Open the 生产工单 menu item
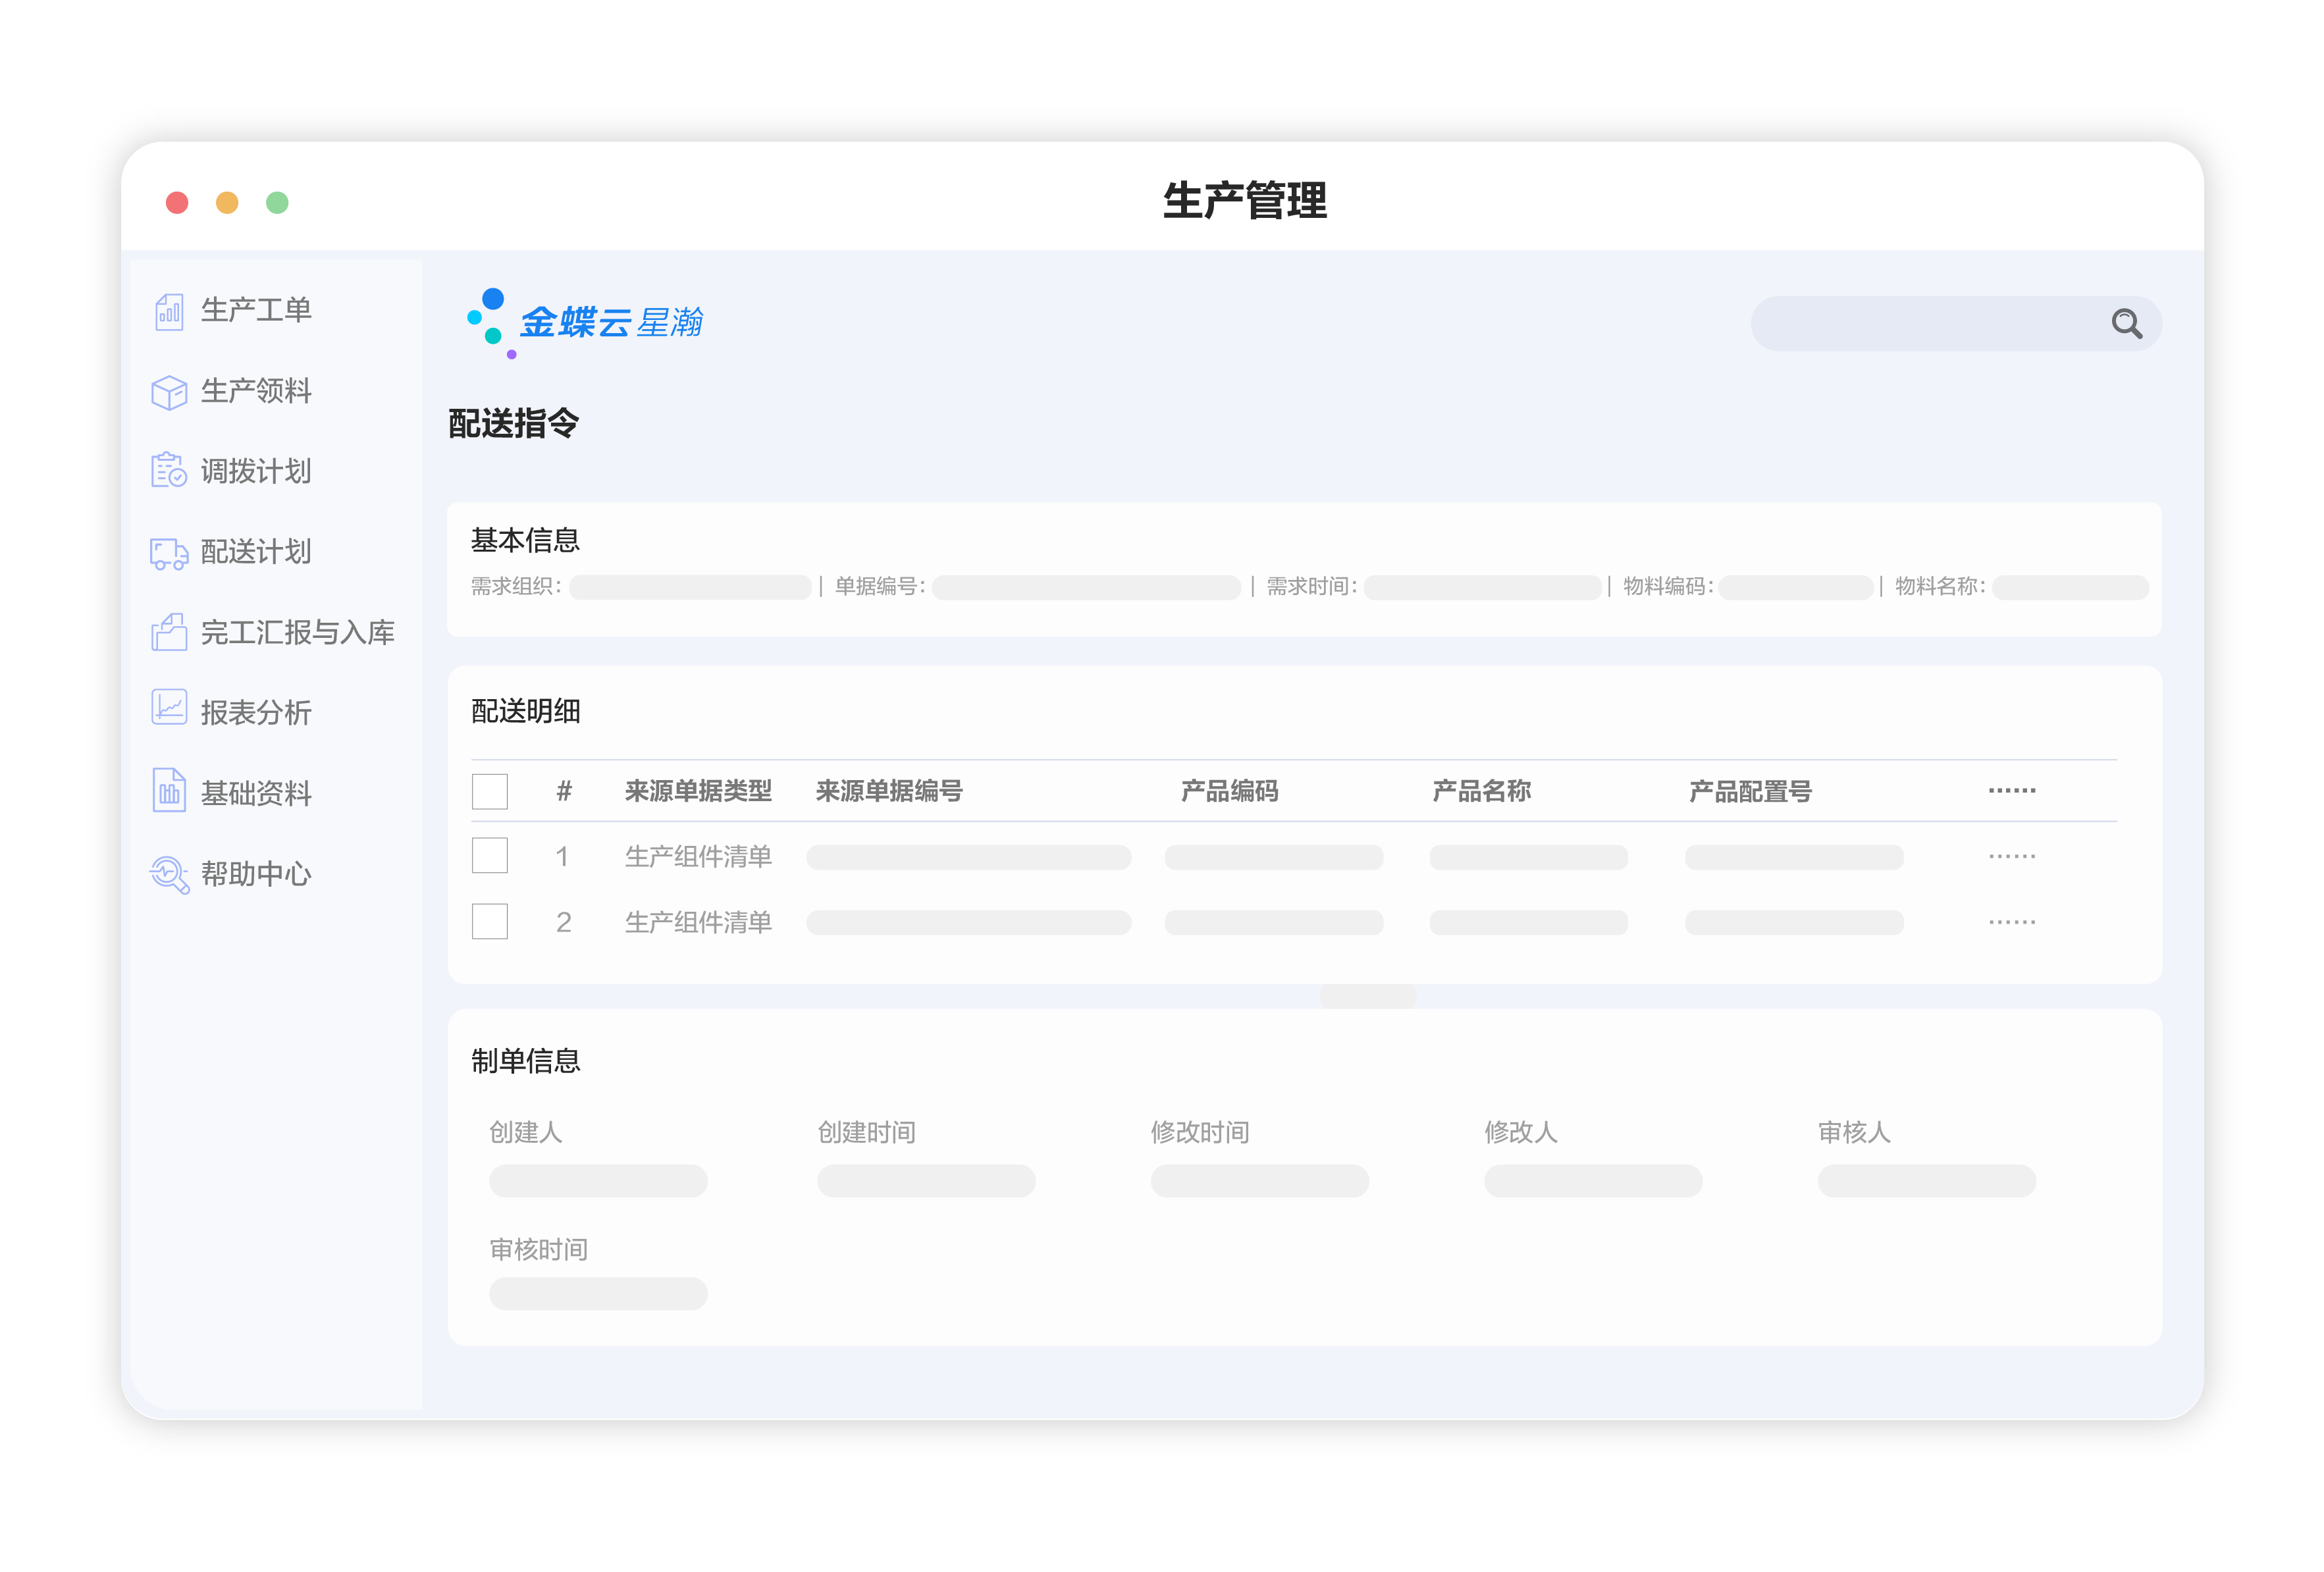Viewport: 2324px width, 1572px height. click(256, 311)
